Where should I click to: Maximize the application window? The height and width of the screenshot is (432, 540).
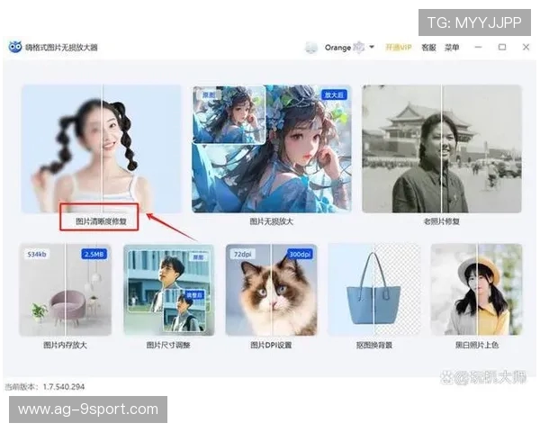click(502, 47)
